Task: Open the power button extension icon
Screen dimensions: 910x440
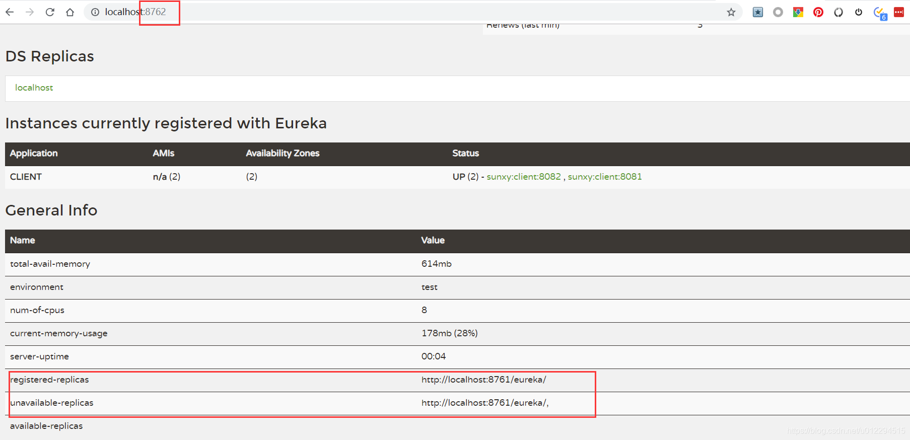Action: pyautogui.click(x=859, y=12)
